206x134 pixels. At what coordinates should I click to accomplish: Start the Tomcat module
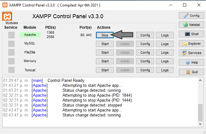pos(105,70)
